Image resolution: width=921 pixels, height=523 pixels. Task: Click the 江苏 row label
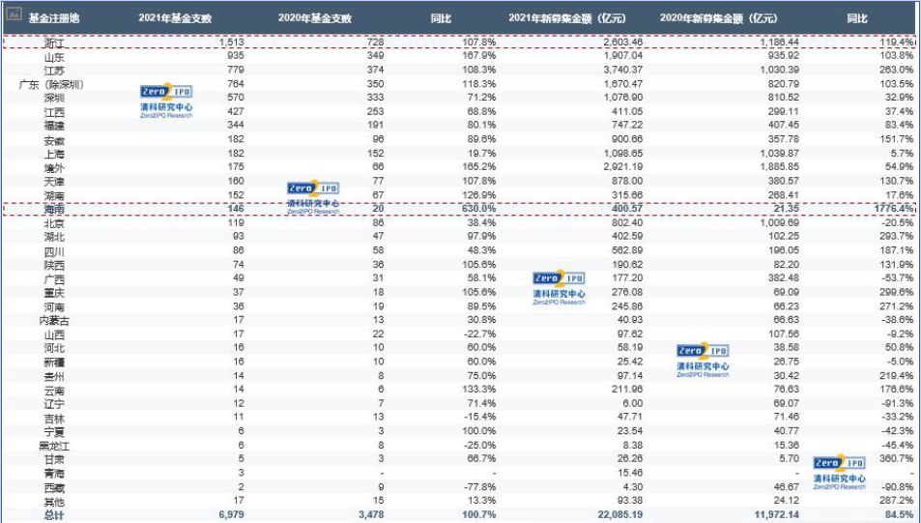[54, 70]
